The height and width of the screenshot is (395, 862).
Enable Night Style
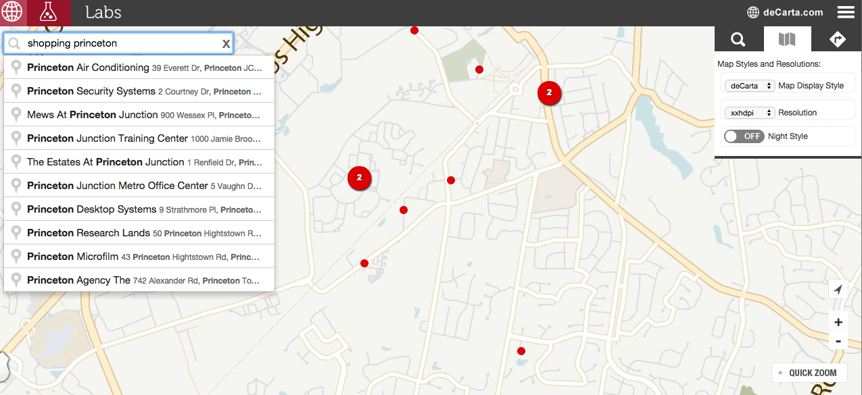click(744, 136)
